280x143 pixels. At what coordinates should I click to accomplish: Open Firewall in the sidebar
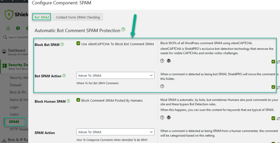[x=16, y=85]
